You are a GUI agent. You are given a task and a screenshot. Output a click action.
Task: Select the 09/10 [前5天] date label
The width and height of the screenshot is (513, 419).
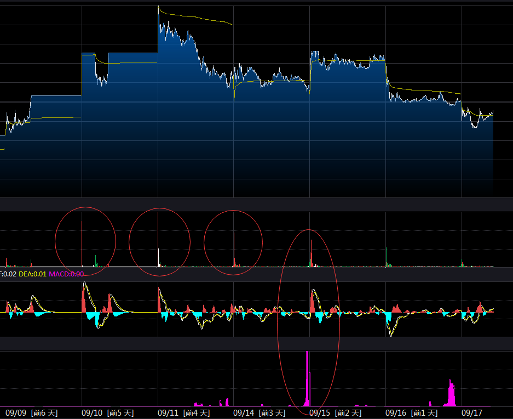click(x=108, y=413)
